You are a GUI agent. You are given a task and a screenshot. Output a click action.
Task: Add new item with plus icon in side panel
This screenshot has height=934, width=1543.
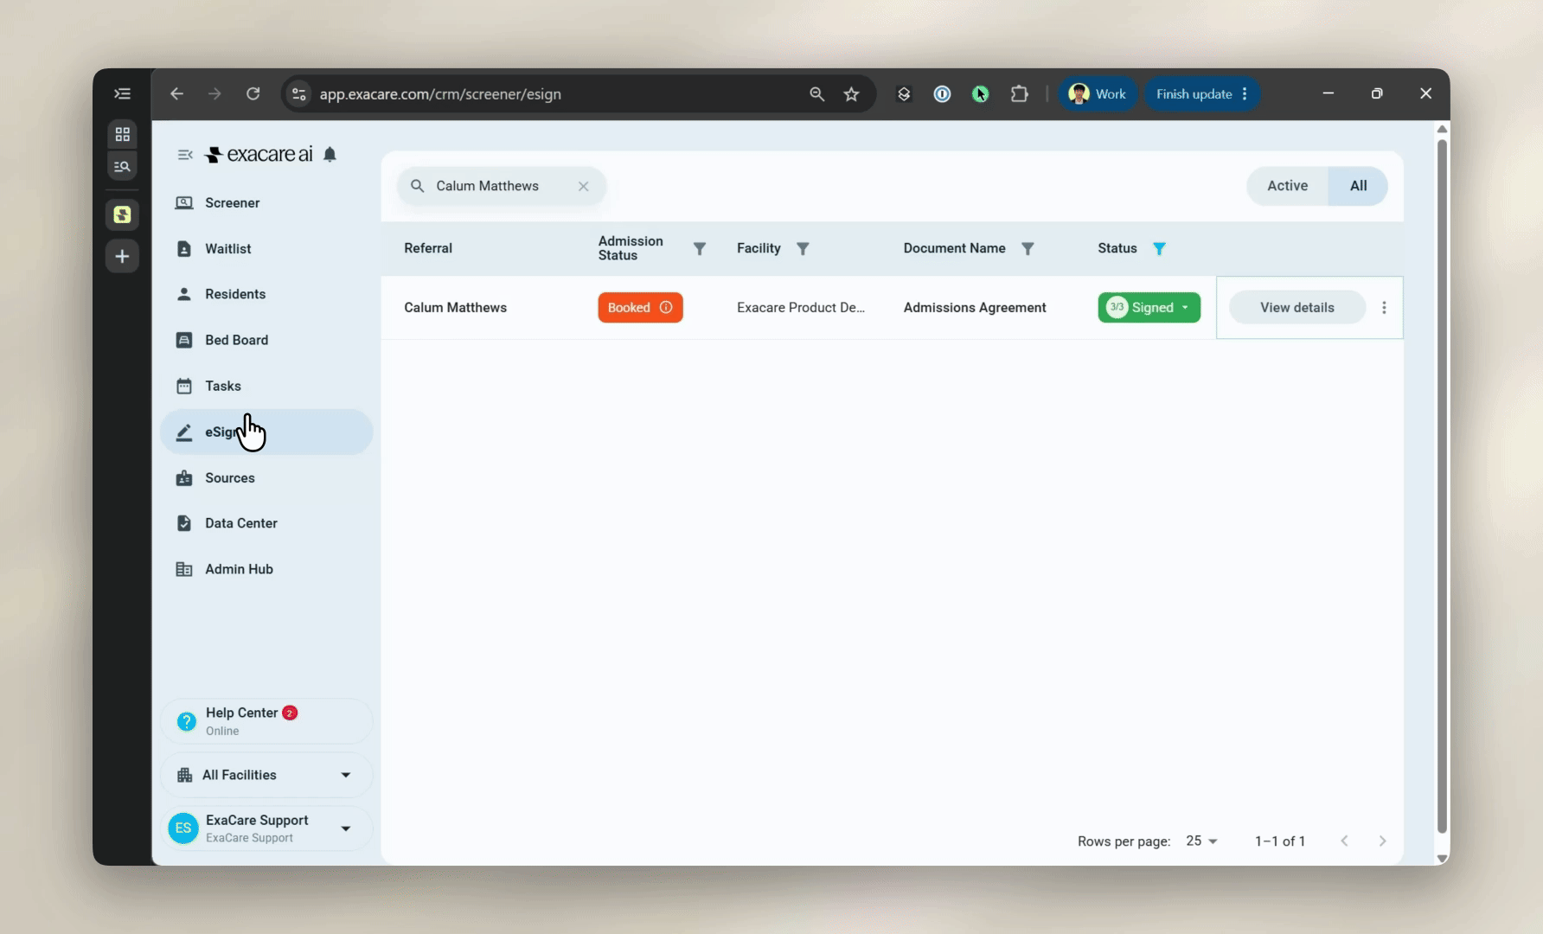[x=123, y=257]
